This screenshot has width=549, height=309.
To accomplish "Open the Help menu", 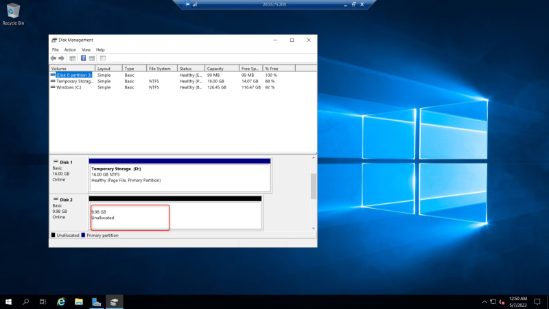I will click(x=100, y=49).
